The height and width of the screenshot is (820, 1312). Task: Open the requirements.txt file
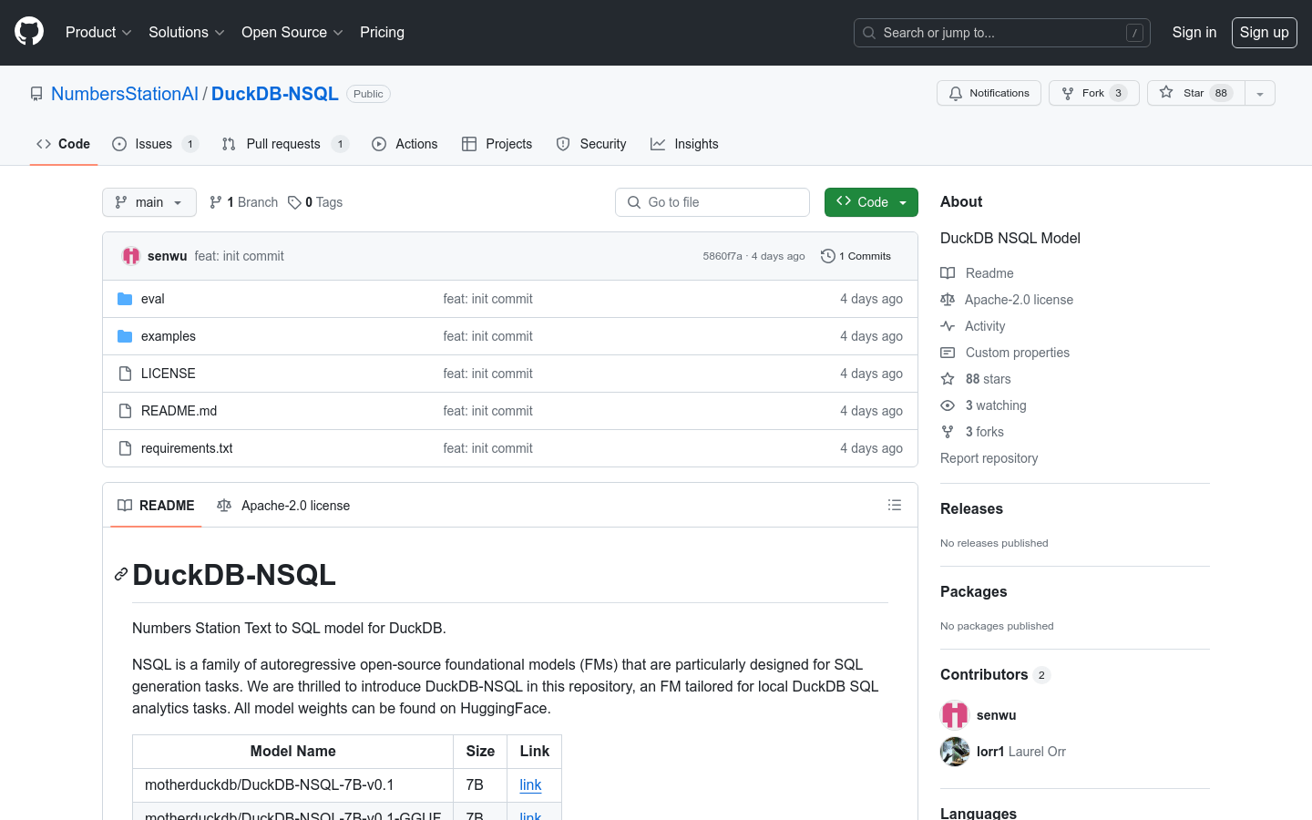187,448
